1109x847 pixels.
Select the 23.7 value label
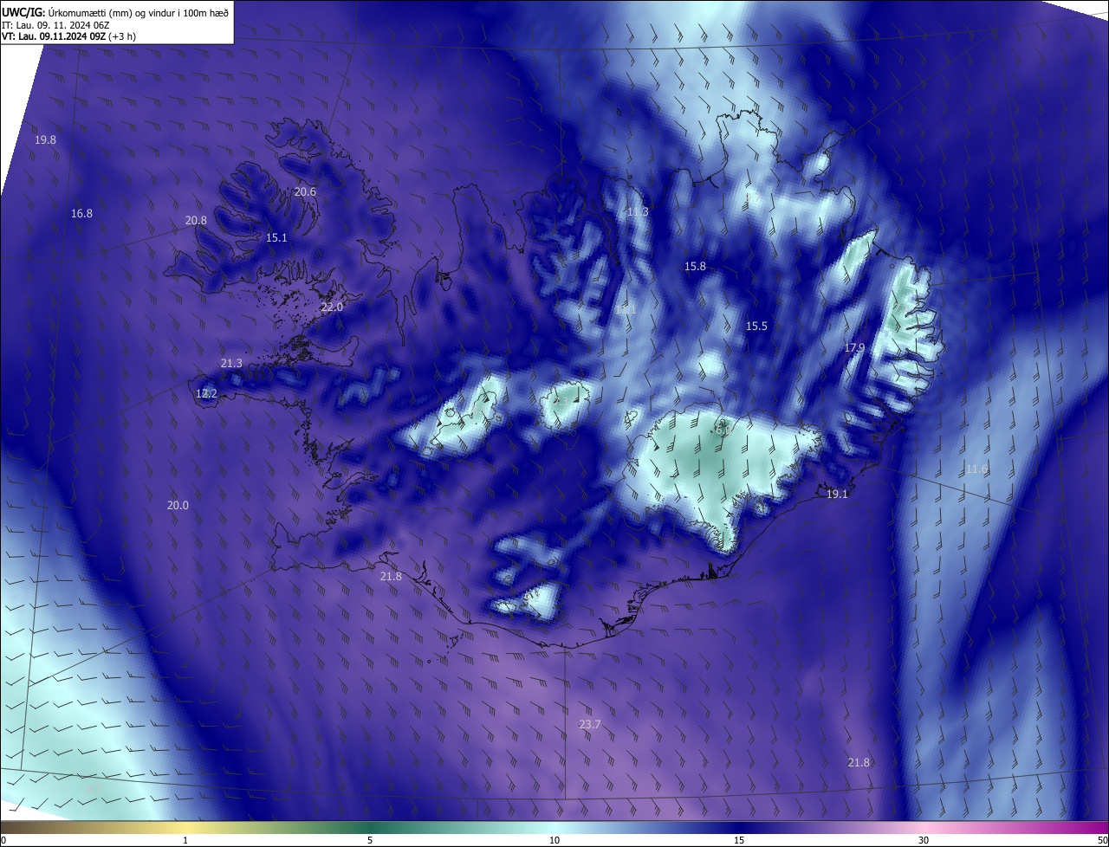(590, 724)
